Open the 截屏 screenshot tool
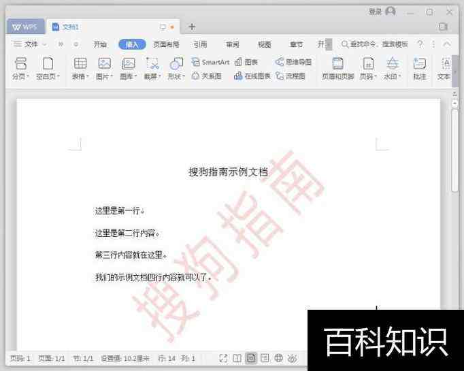This screenshot has width=464, height=371. pos(152,64)
